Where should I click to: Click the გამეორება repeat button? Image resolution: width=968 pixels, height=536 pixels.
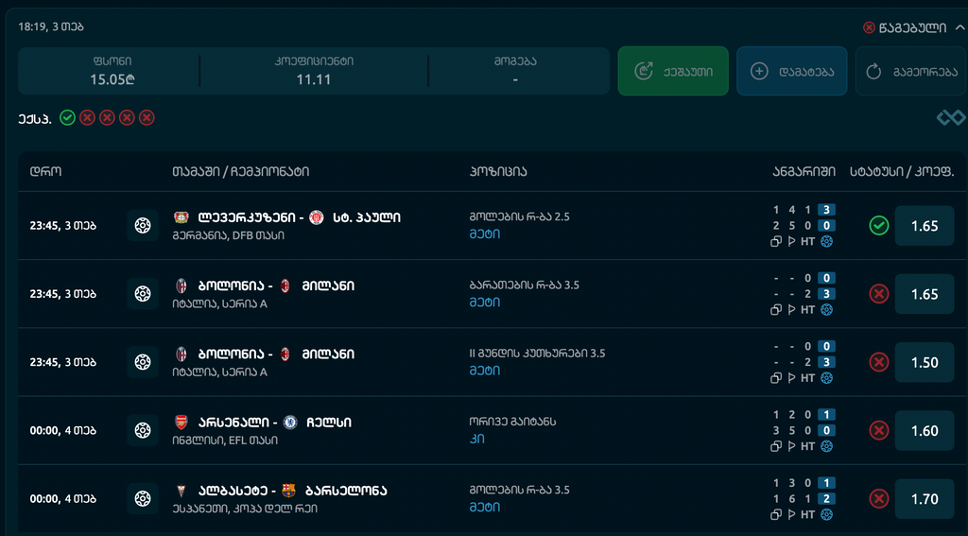[x=911, y=71]
